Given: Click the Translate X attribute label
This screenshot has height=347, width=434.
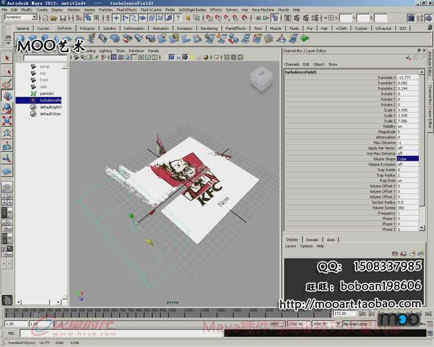Looking at the screenshot, I should click(387, 77).
